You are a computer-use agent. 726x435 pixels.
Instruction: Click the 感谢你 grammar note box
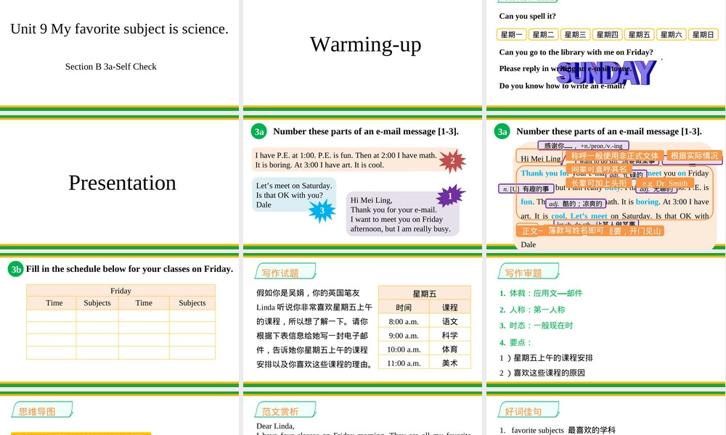tap(584, 146)
